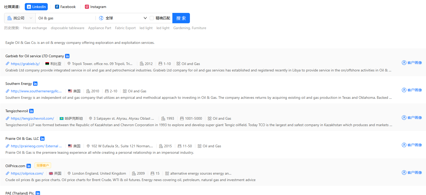The height and width of the screenshot is (195, 426).
Task: Click the Eagle Oil & Gas Co. description text
Action: pyautogui.click(x=80, y=43)
